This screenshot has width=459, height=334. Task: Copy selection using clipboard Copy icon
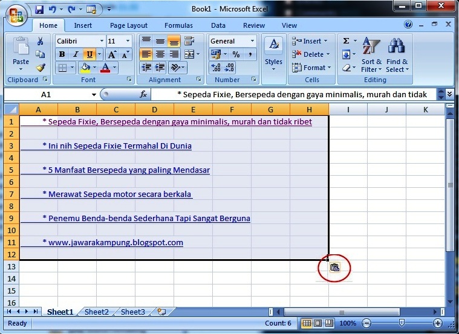tap(40, 54)
